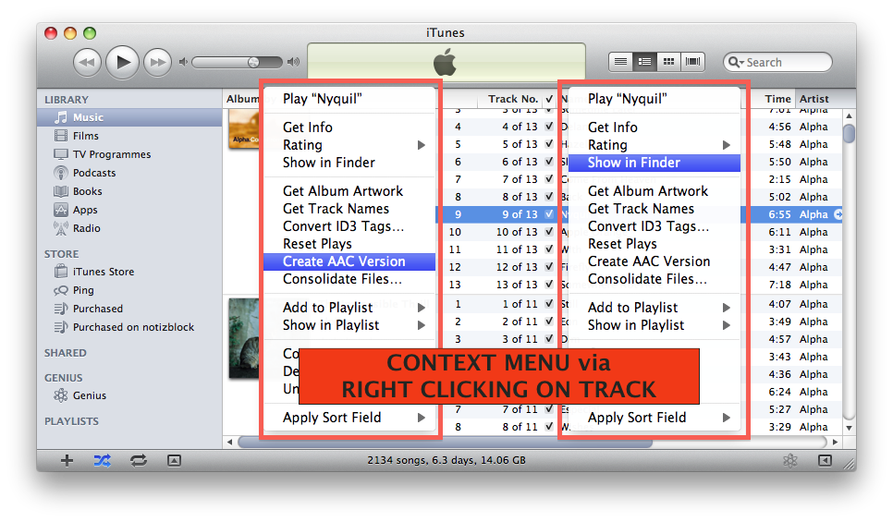Screen dimensions: 893x522
Task: Click the Genius atom icon in status bar
Action: pos(789,460)
